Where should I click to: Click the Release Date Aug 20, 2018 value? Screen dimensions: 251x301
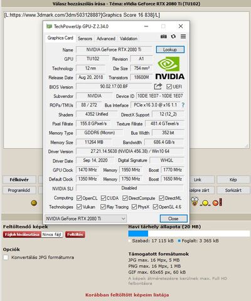[90, 77]
